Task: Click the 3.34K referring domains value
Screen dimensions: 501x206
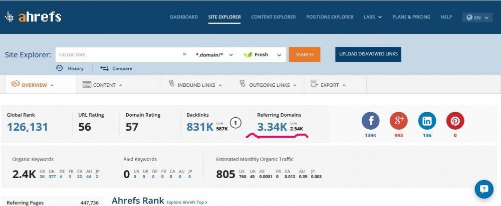Action: [272, 127]
